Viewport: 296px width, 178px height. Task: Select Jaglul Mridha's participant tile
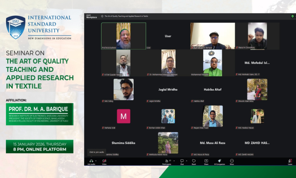point(168,90)
